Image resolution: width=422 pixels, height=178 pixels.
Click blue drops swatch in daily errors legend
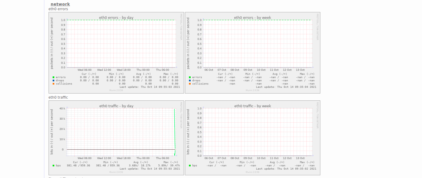(53, 81)
